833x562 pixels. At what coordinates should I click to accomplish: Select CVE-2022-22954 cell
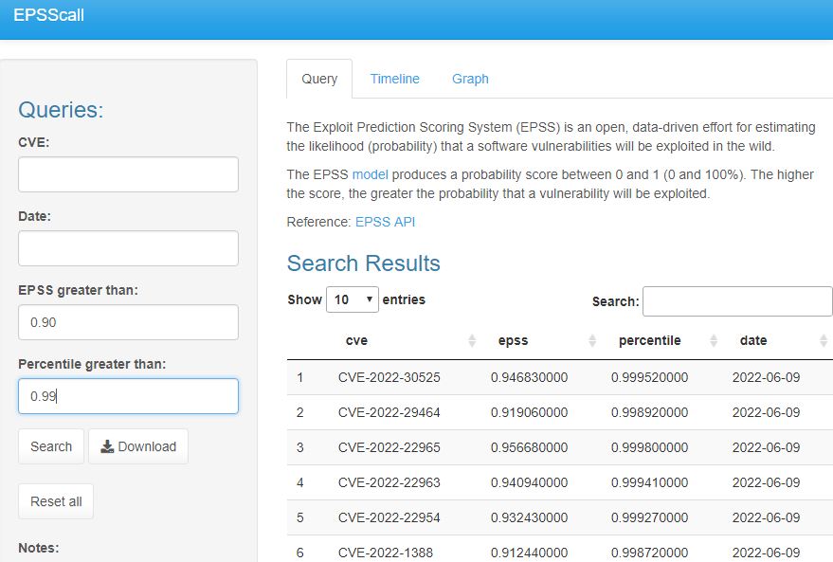point(389,517)
